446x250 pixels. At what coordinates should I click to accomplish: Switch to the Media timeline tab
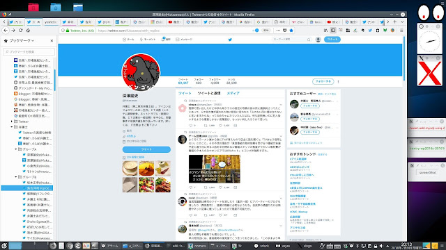(233, 93)
